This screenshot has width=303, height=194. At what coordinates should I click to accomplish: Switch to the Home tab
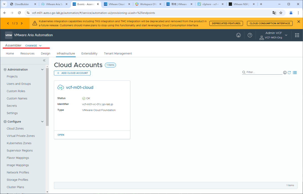pyautogui.click(x=10, y=53)
